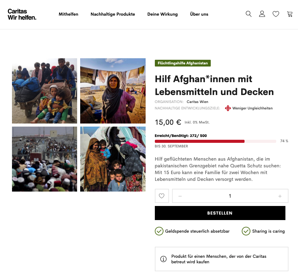Image resolution: width=298 pixels, height=278 pixels.
Task: Click the Sharing is caring checkmark
Action: click(246, 231)
